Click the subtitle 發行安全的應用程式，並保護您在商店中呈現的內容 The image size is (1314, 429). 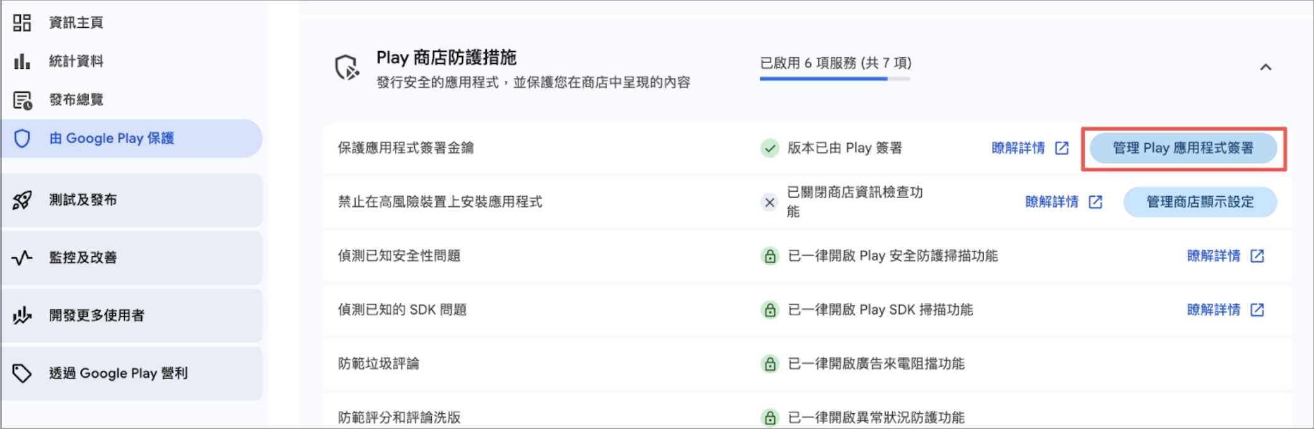[x=533, y=83]
